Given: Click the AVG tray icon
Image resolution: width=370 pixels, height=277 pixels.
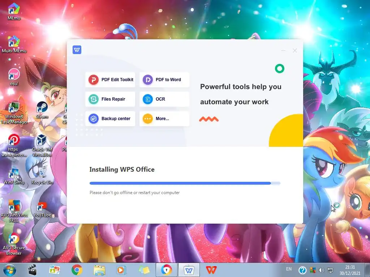Looking at the screenshot, I should (313, 270).
